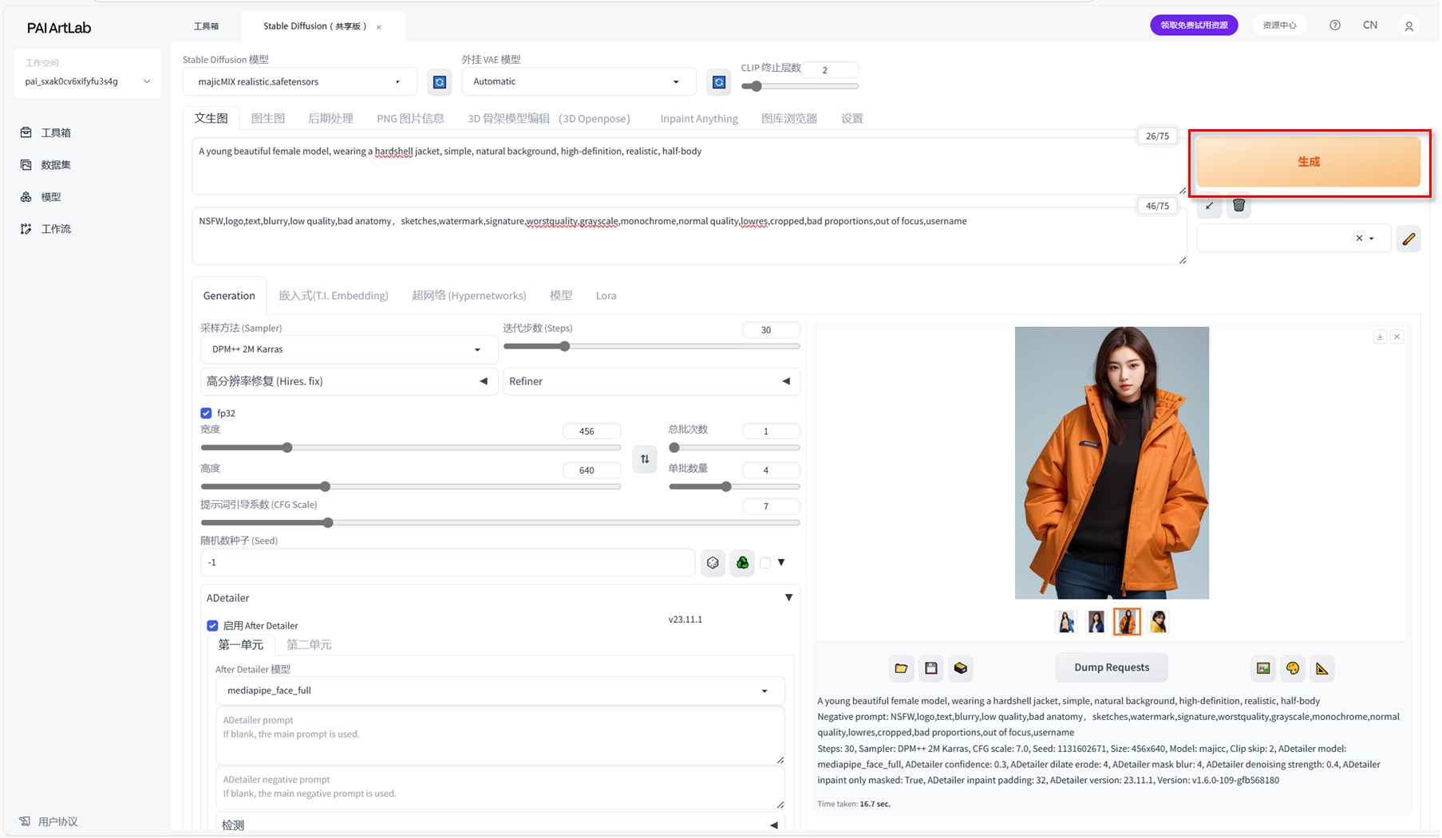Image resolution: width=1442 pixels, height=838 pixels.
Task: Adjust the 提示词引导系数 (CFG Scale) slider
Action: point(500,523)
